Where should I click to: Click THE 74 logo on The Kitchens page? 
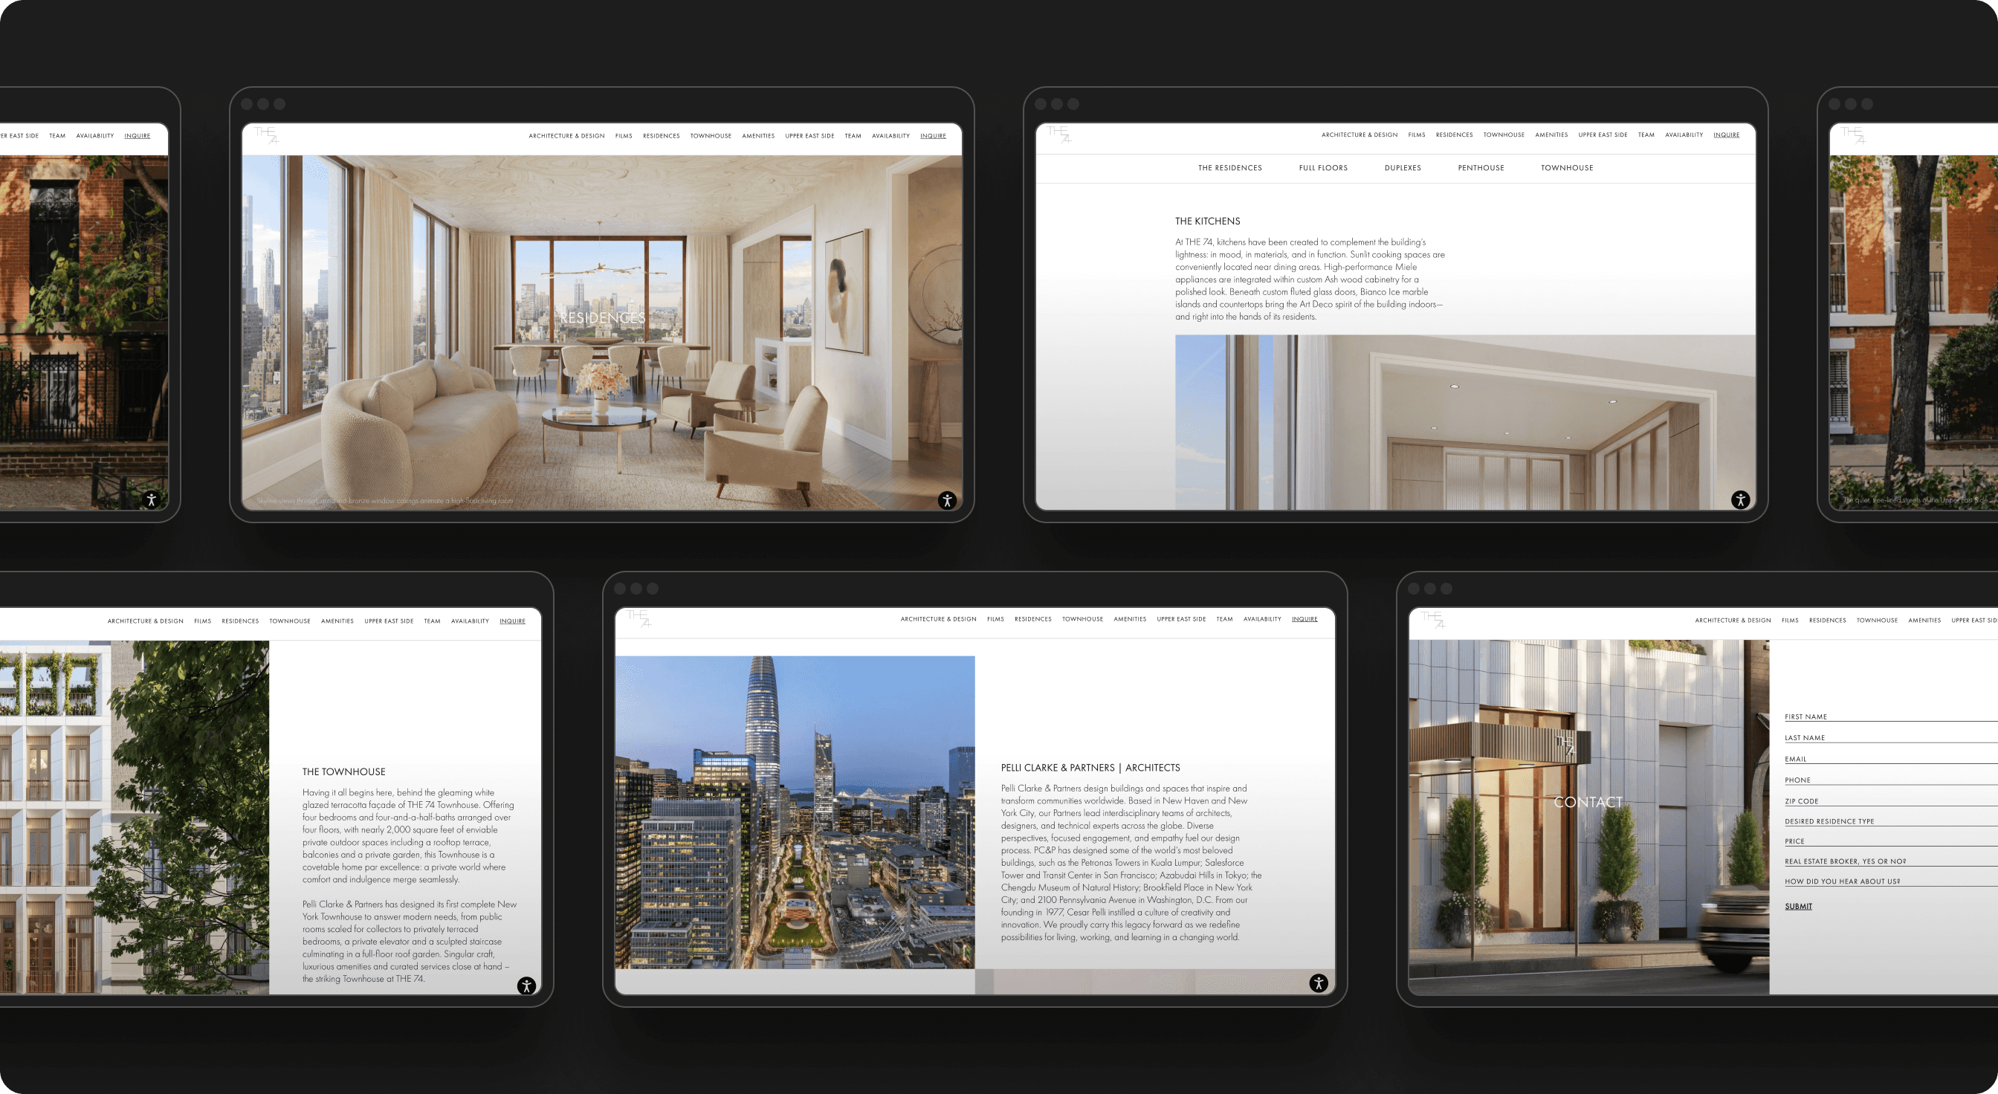tap(1059, 134)
